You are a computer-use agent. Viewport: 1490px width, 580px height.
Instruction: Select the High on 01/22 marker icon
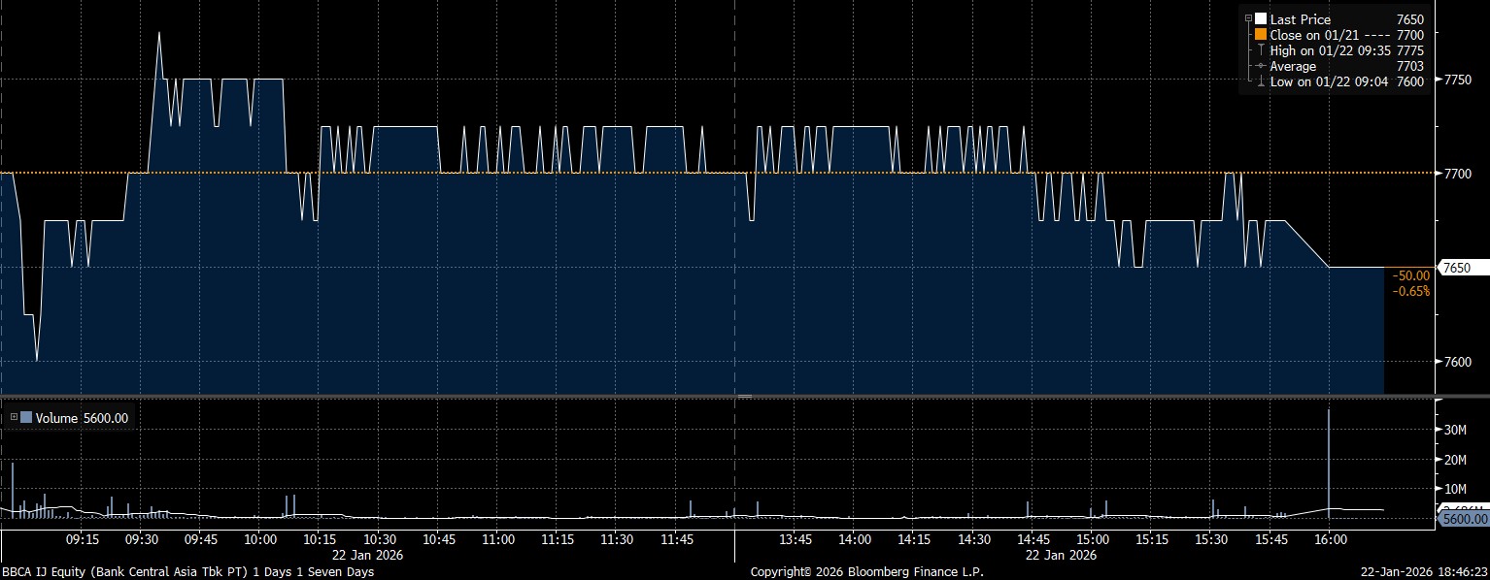pos(1260,50)
